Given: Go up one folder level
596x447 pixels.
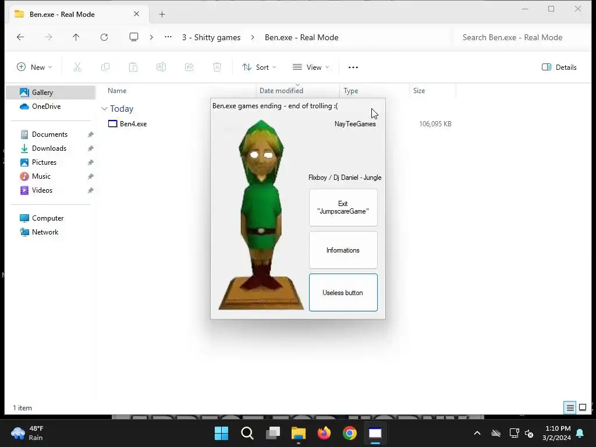Looking at the screenshot, I should 76,37.
